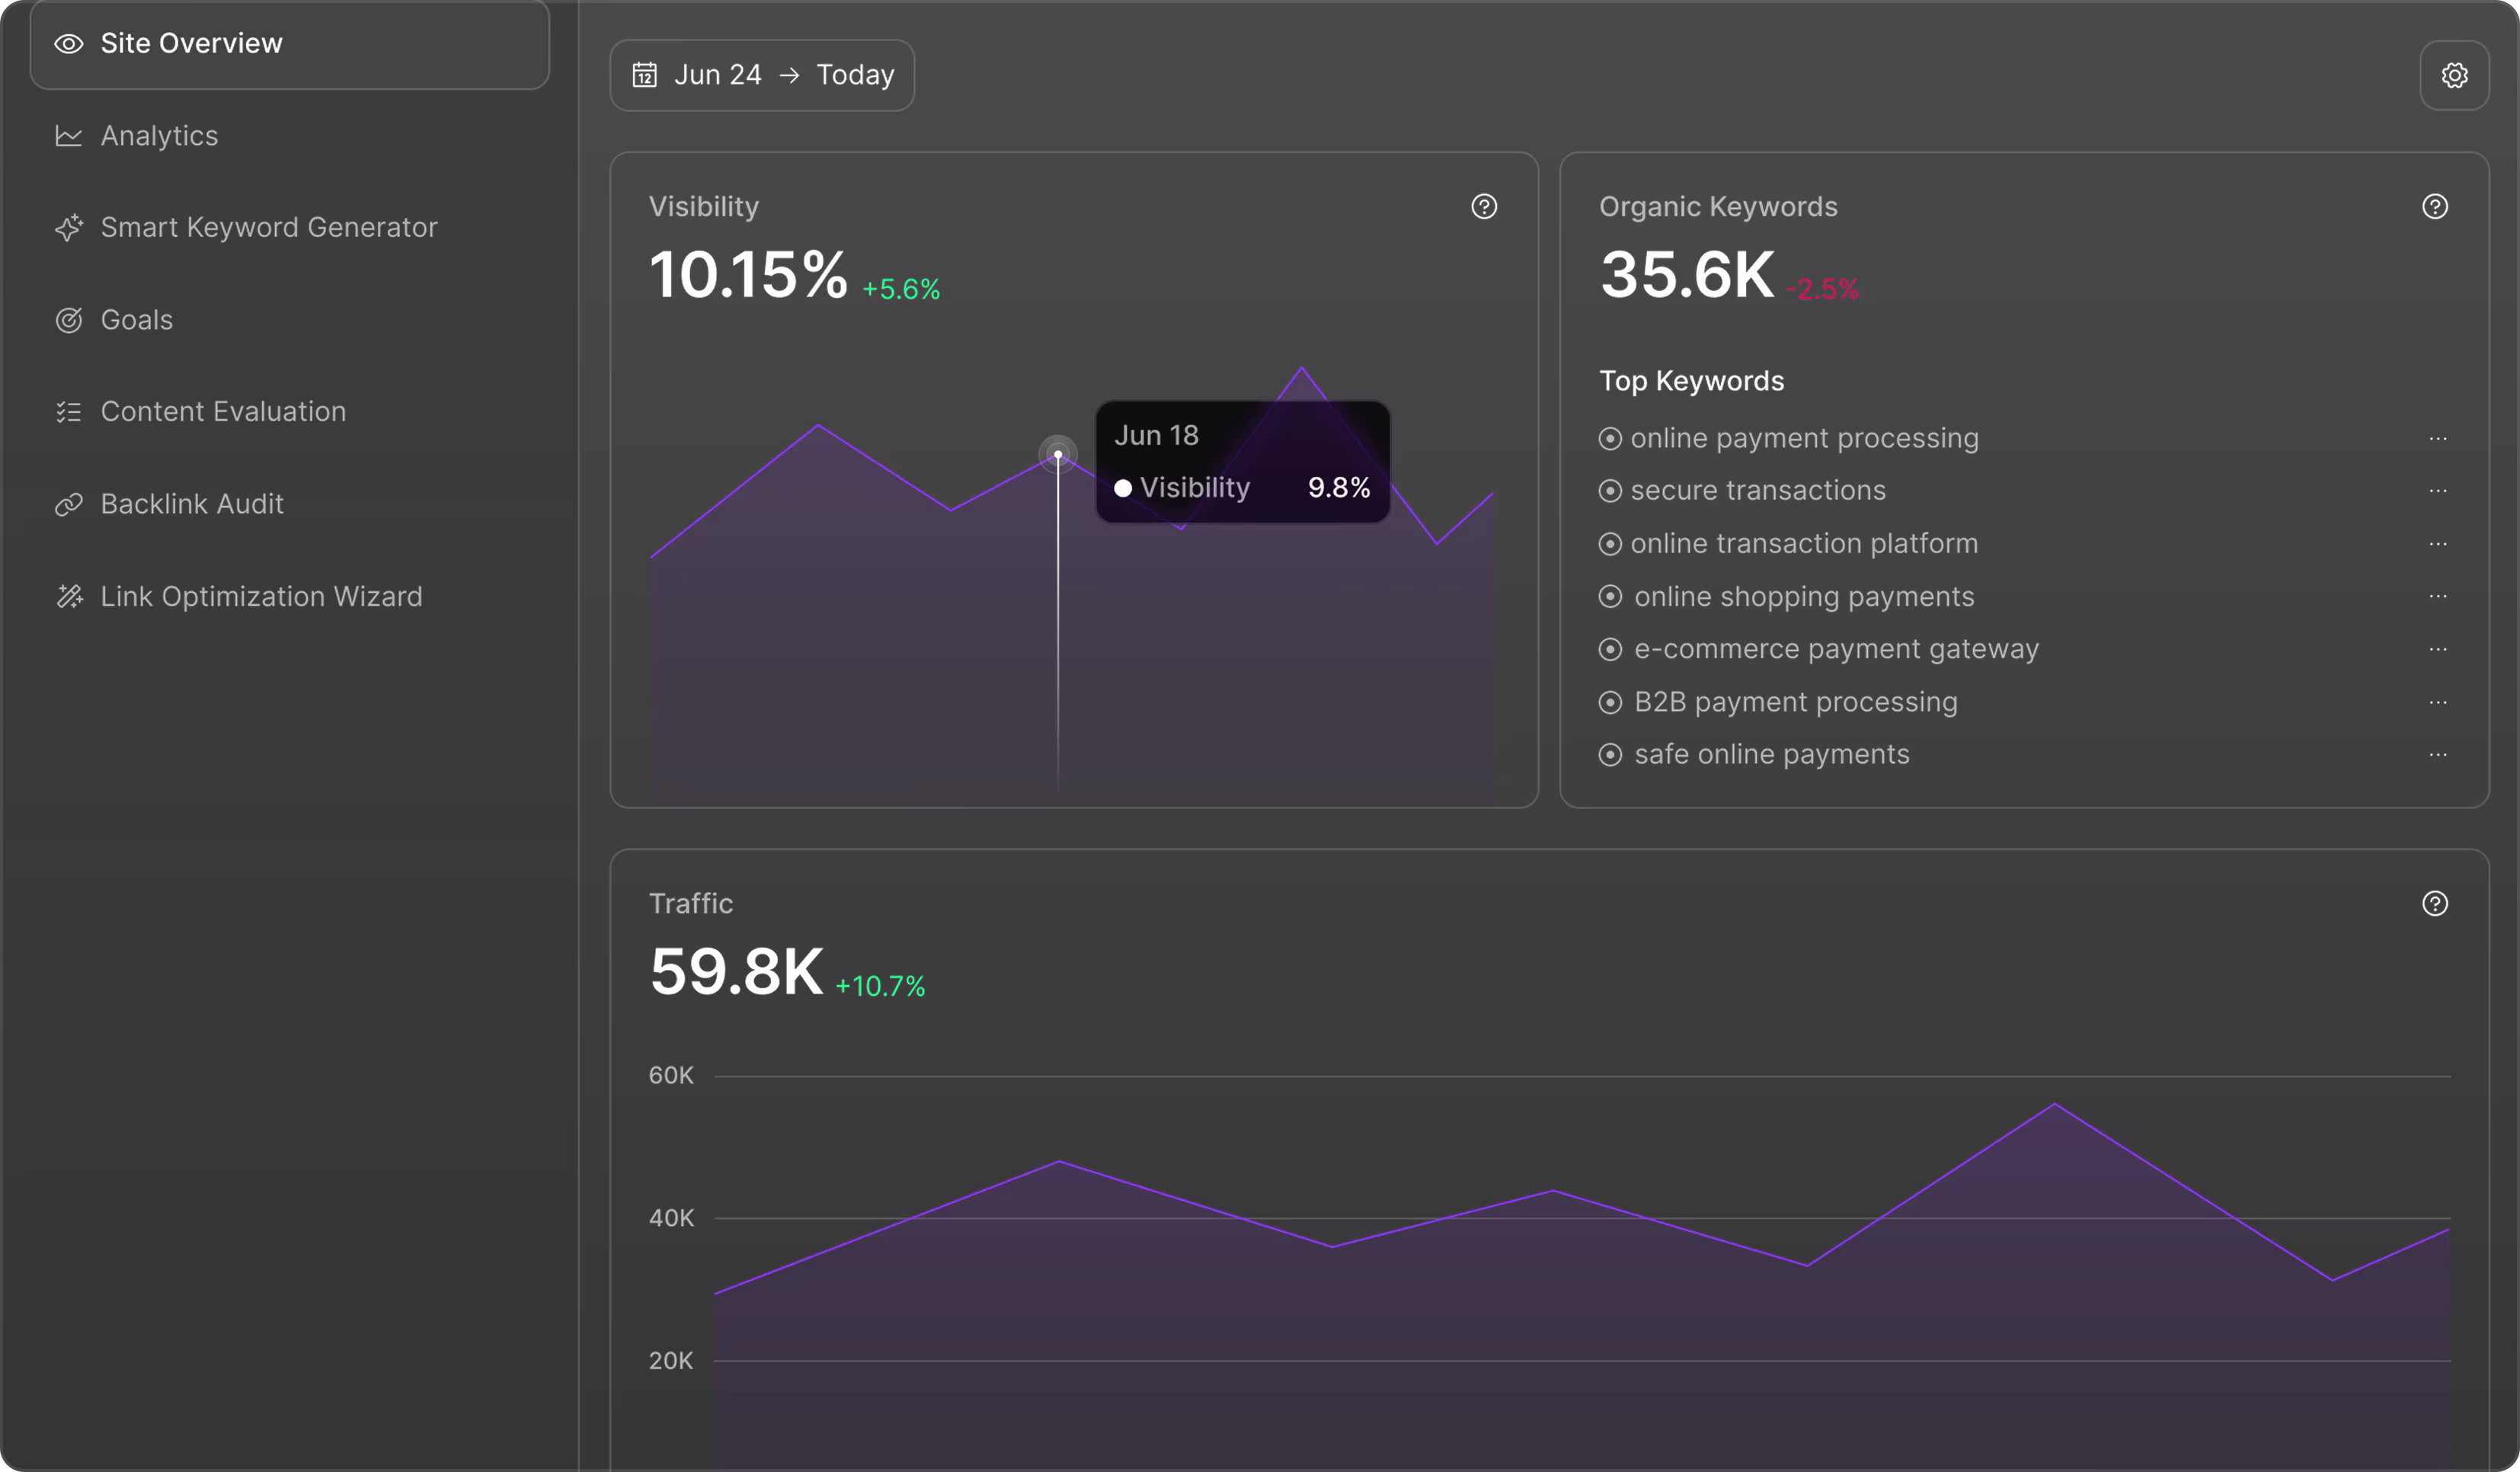Select radio for B2B payment processing
The height and width of the screenshot is (1472, 2520).
1609,702
